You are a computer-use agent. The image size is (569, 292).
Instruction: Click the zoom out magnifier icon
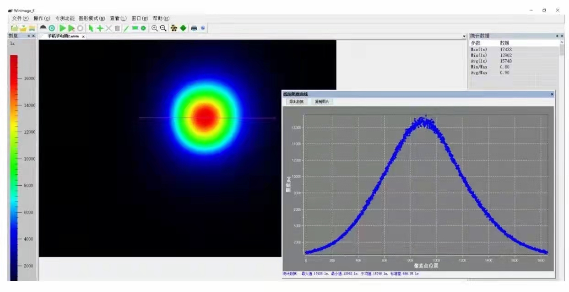click(163, 28)
